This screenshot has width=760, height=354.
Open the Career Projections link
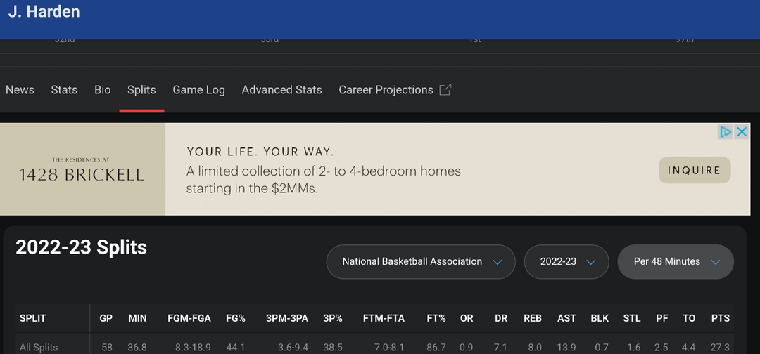[386, 90]
